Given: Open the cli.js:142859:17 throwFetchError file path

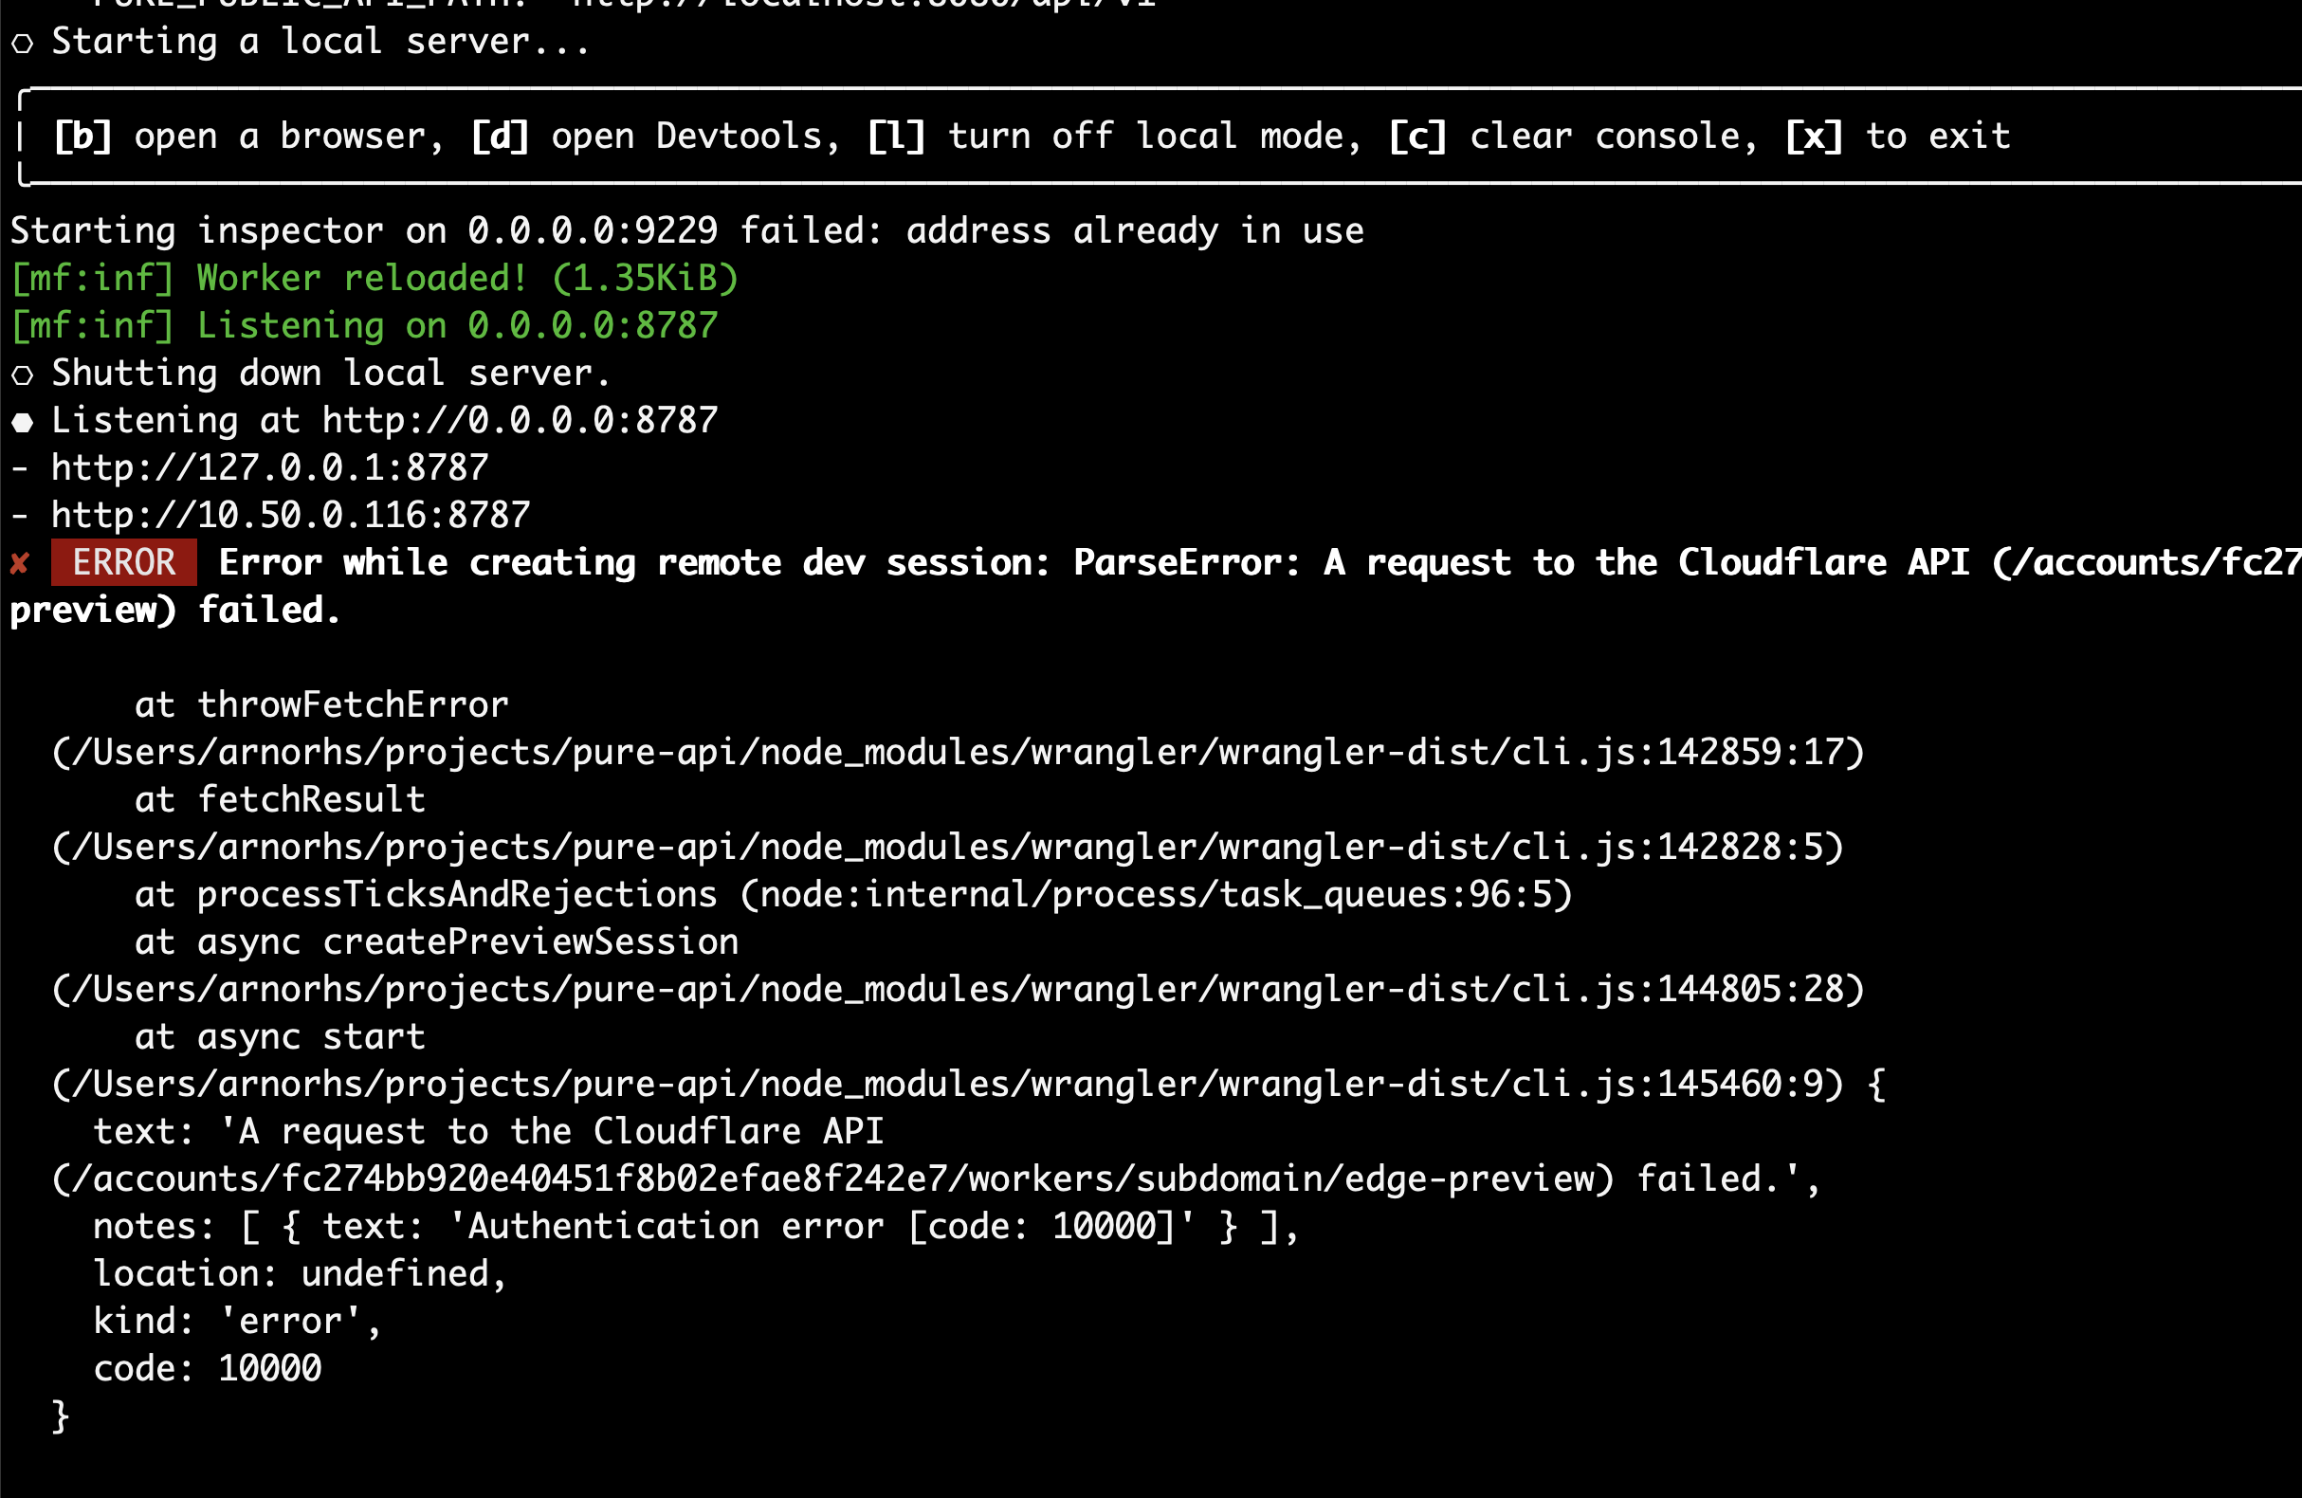Looking at the screenshot, I should point(958,753).
